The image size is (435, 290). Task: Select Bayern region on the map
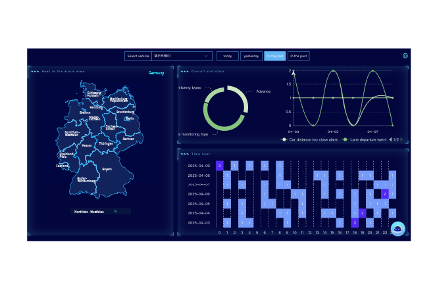[x=107, y=169]
